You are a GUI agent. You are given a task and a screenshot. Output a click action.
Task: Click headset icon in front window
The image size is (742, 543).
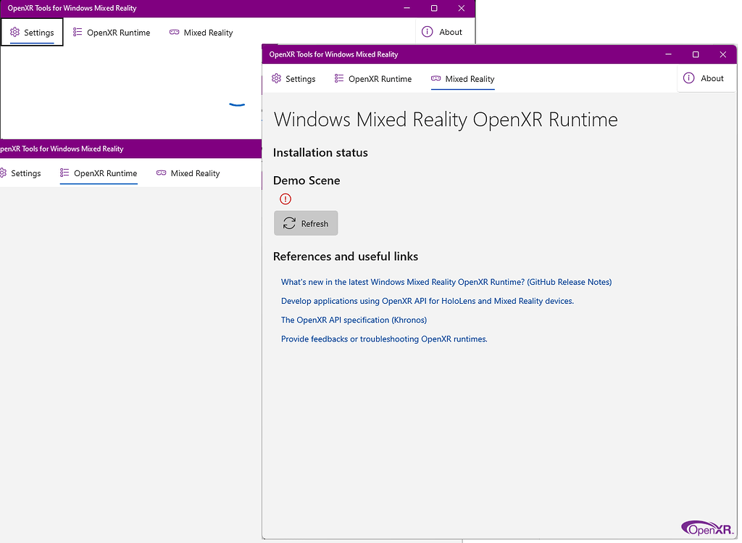point(435,78)
